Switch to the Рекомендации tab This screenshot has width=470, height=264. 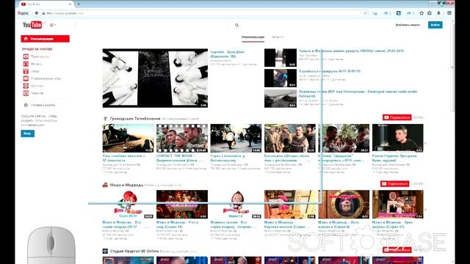pos(253,37)
